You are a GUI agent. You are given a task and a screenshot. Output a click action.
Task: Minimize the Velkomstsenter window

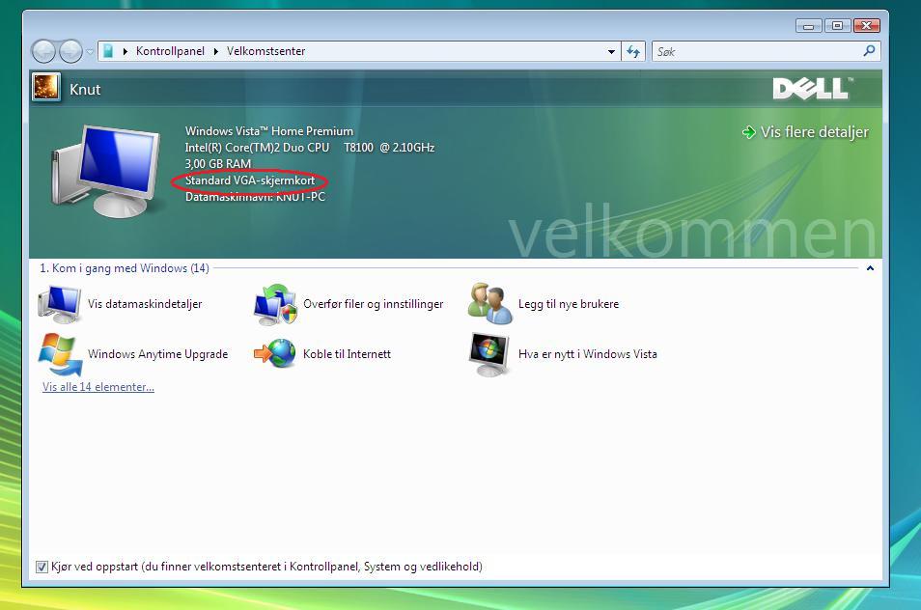tap(809, 26)
